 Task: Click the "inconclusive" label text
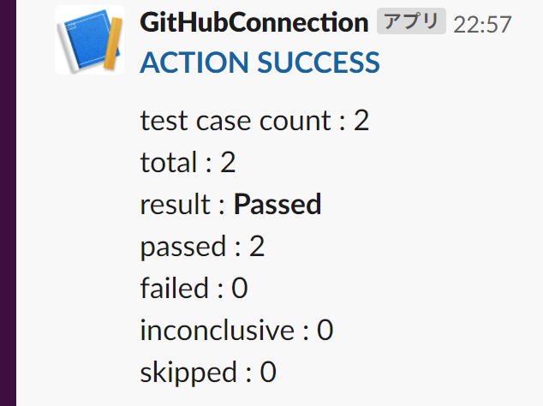pos(217,331)
